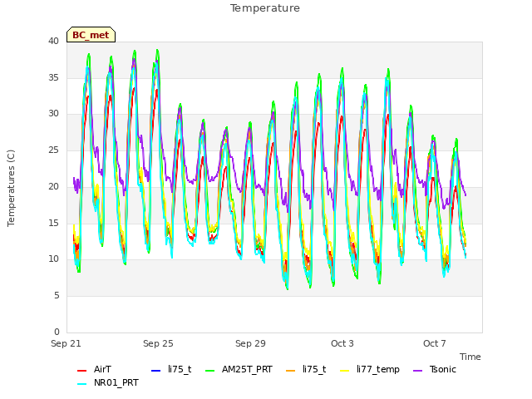The height and width of the screenshot is (399, 532).
Task: Toggle the li77_temp legend entry
Action: pos(370,369)
